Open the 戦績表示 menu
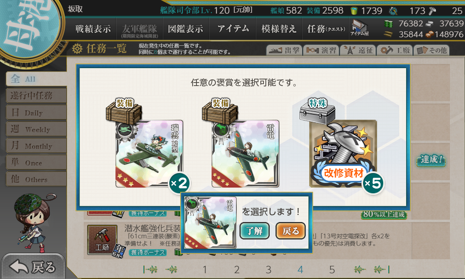 [x=93, y=29]
